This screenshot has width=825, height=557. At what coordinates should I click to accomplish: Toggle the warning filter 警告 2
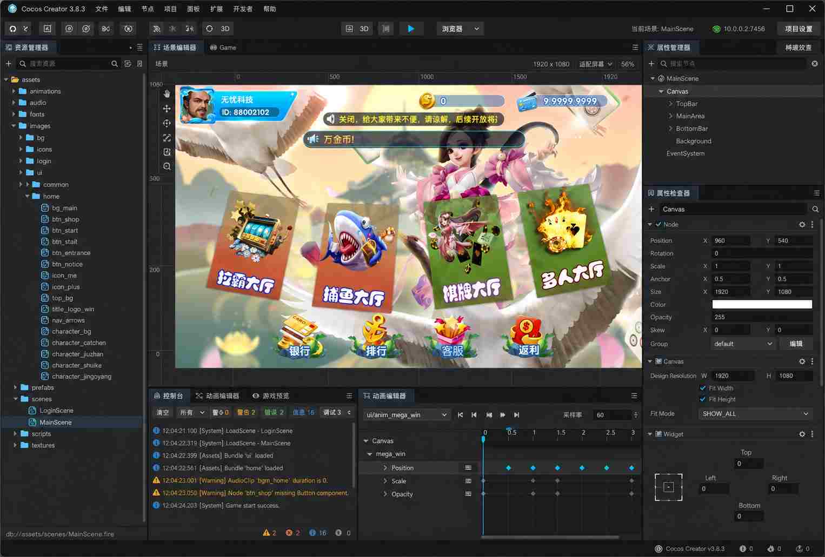click(246, 412)
